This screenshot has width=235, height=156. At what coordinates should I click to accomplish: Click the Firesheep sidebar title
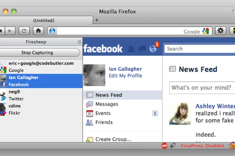point(36,42)
